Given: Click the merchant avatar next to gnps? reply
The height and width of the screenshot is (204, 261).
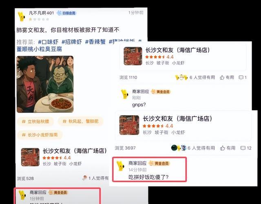Looking at the screenshot, I should click(x=125, y=94).
